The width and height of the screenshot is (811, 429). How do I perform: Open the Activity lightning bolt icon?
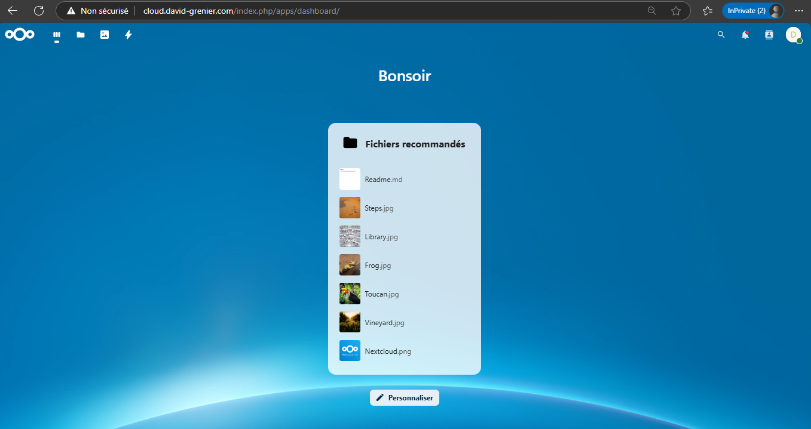[x=128, y=35]
